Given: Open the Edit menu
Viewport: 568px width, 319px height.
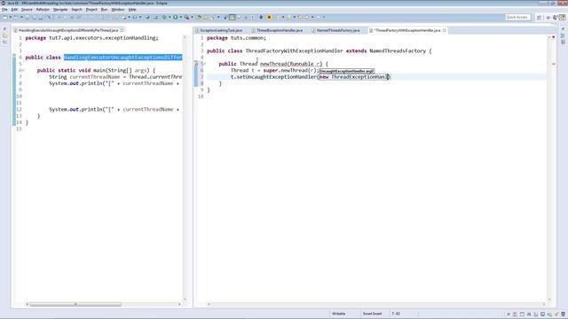Looking at the screenshot, I should pos(14,10).
